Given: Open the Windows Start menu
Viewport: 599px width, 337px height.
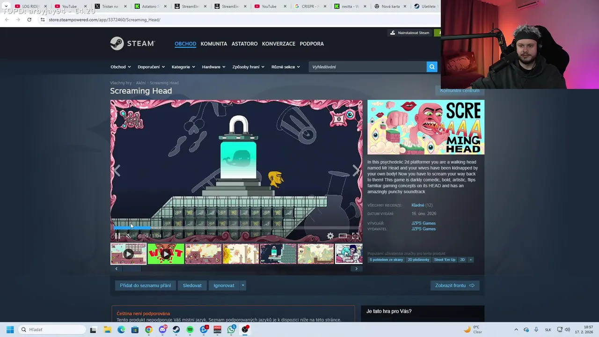Looking at the screenshot, I should [10, 330].
